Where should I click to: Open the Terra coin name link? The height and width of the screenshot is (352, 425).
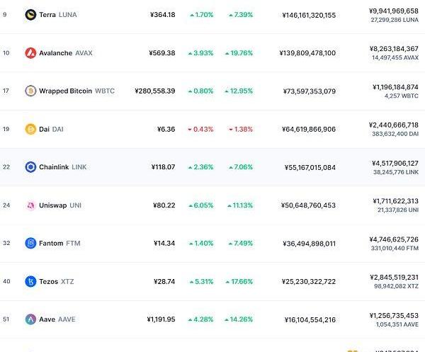coord(47,15)
